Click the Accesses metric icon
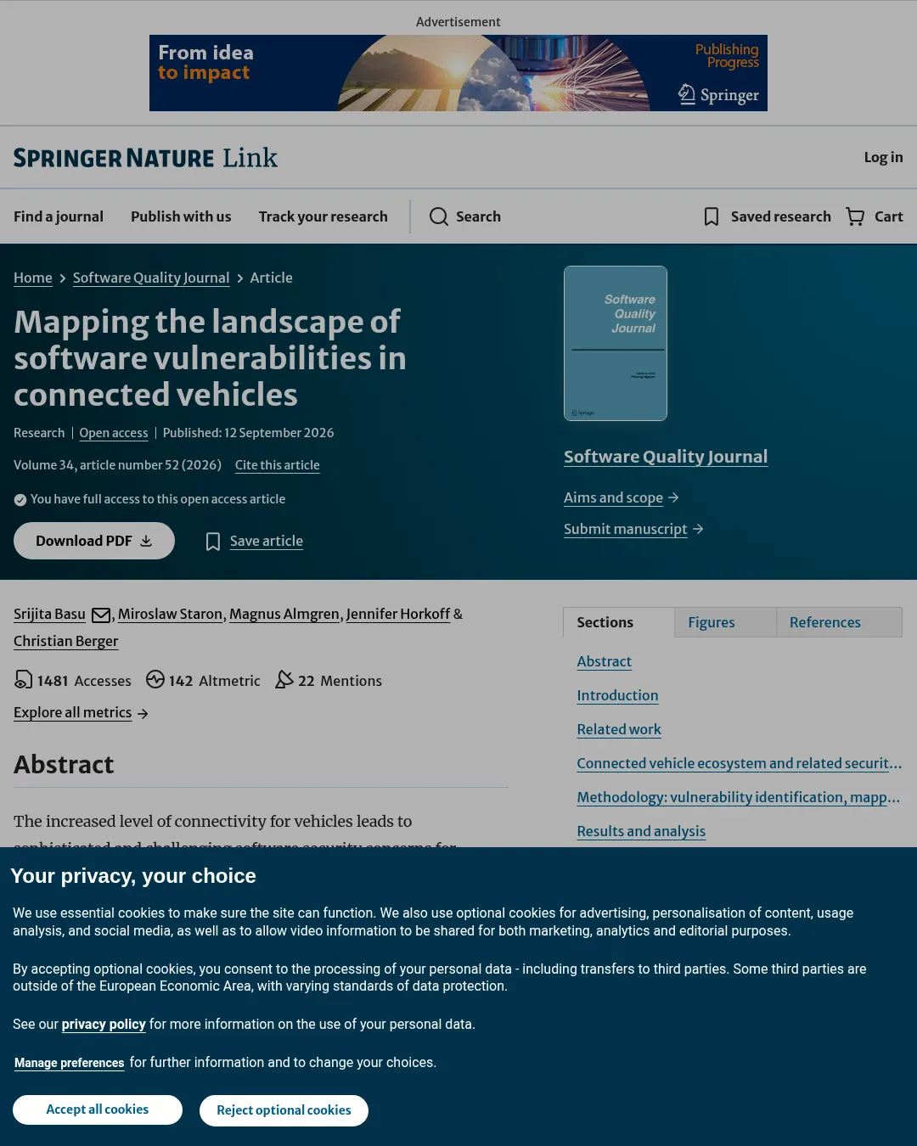Viewport: 917px width, 1146px height. (x=23, y=680)
